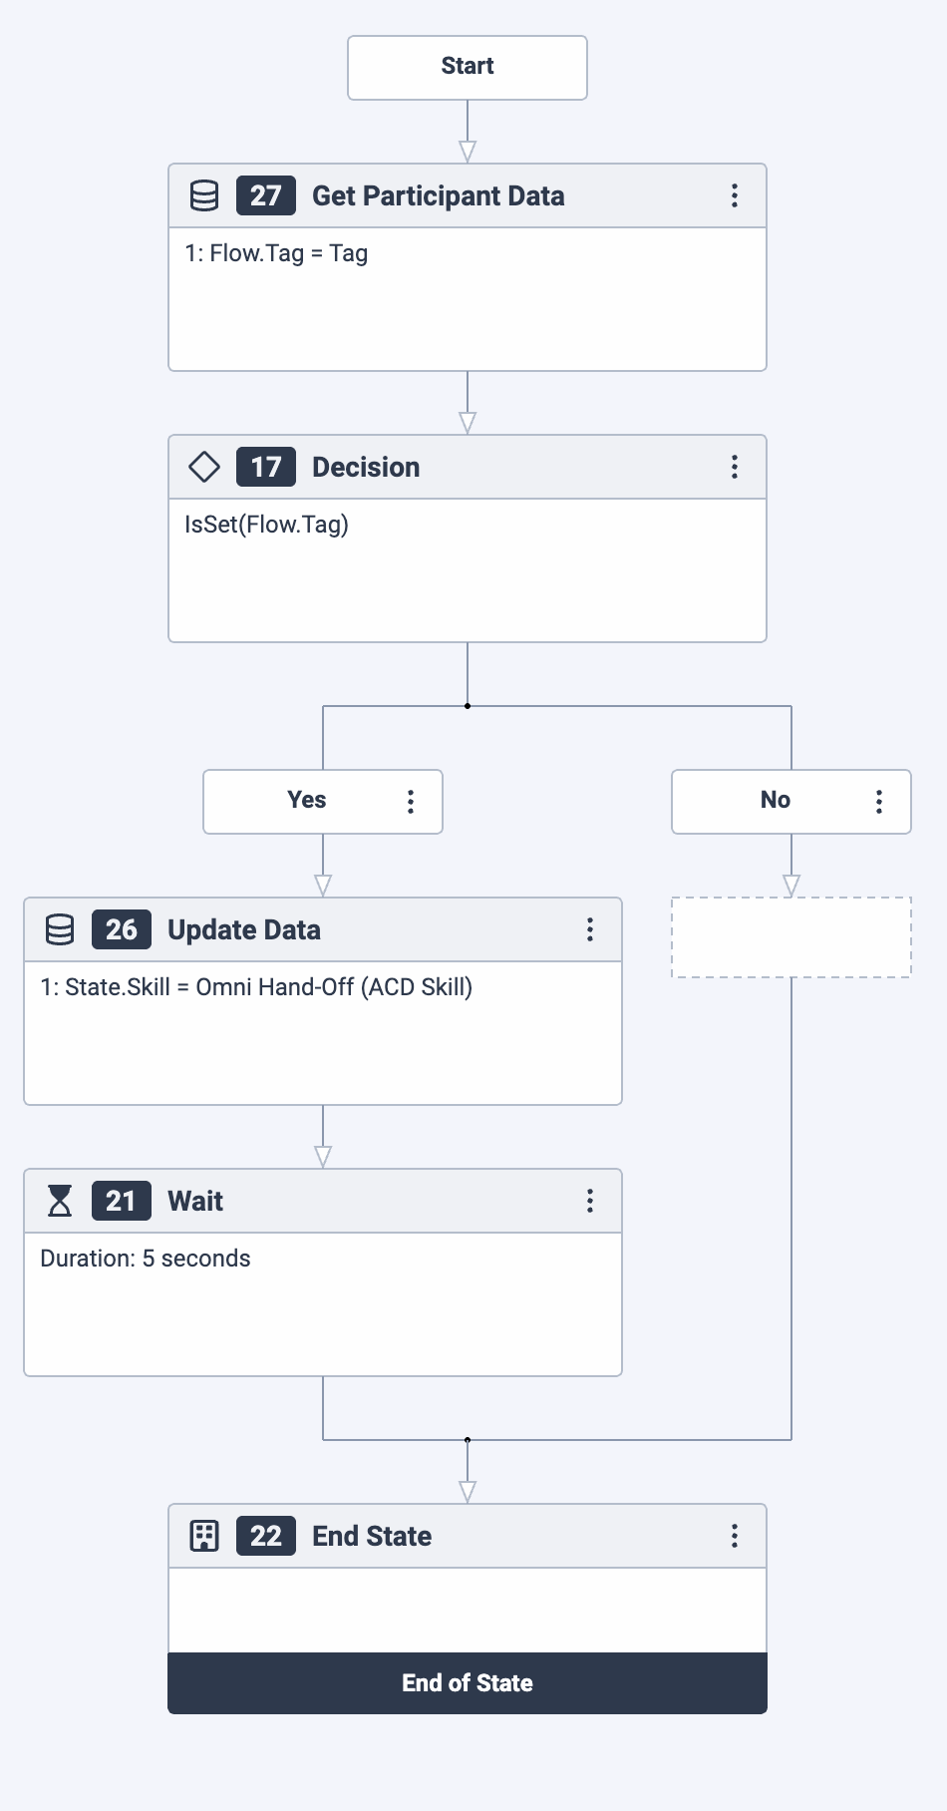Open the Yes branch options menu
This screenshot has height=1811, width=947.
pos(411,802)
